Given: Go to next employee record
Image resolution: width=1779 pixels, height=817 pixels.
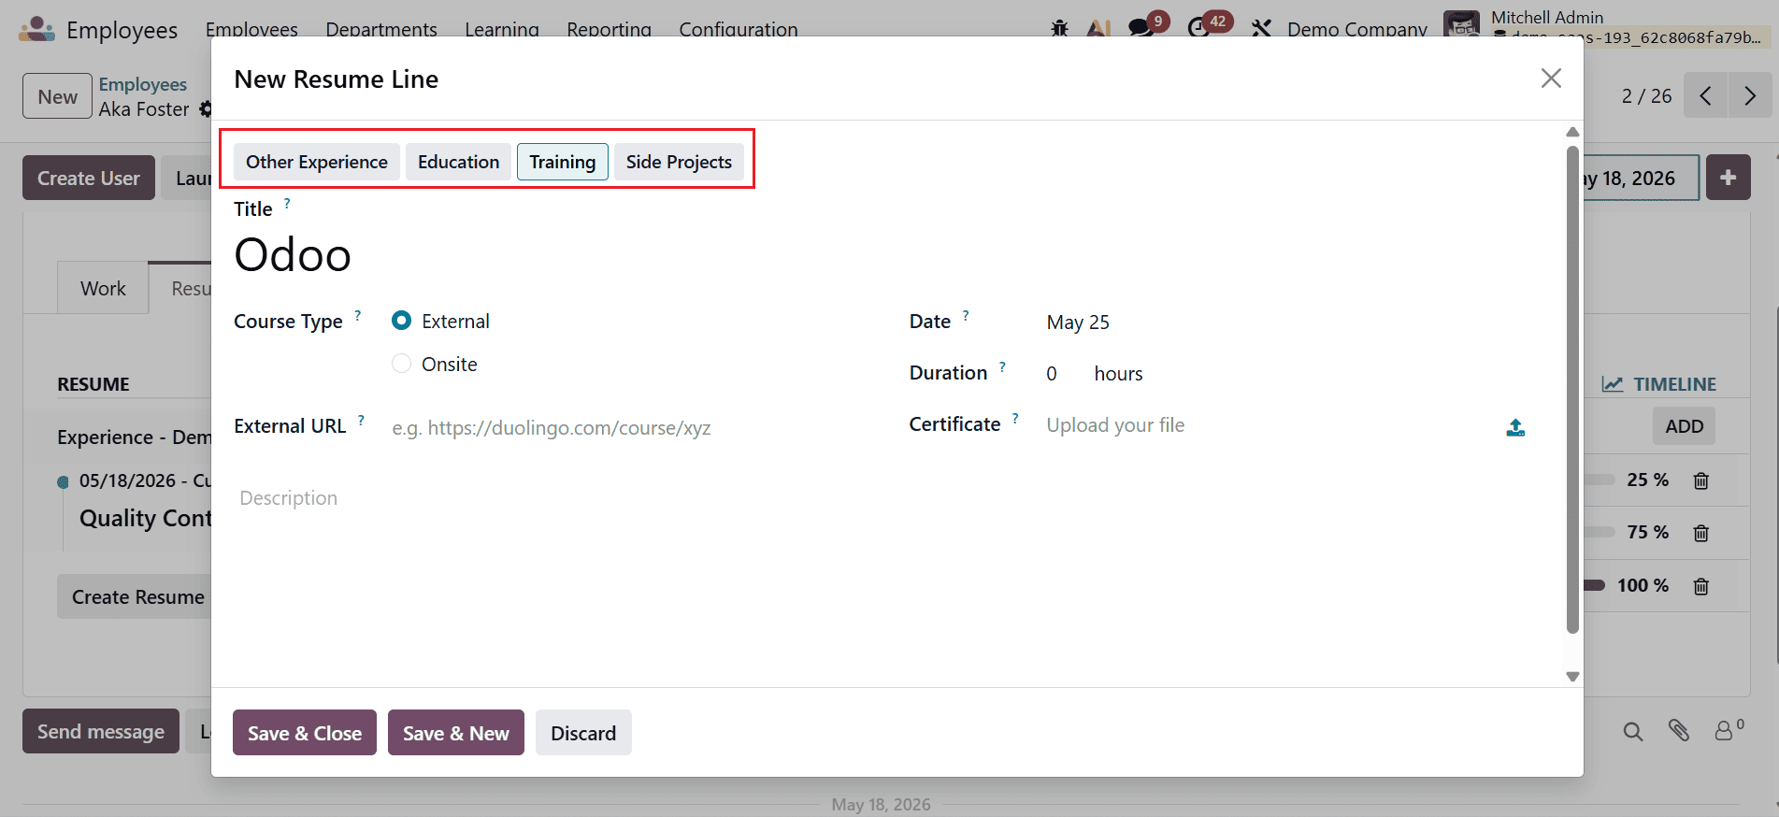Looking at the screenshot, I should pos(1750,95).
